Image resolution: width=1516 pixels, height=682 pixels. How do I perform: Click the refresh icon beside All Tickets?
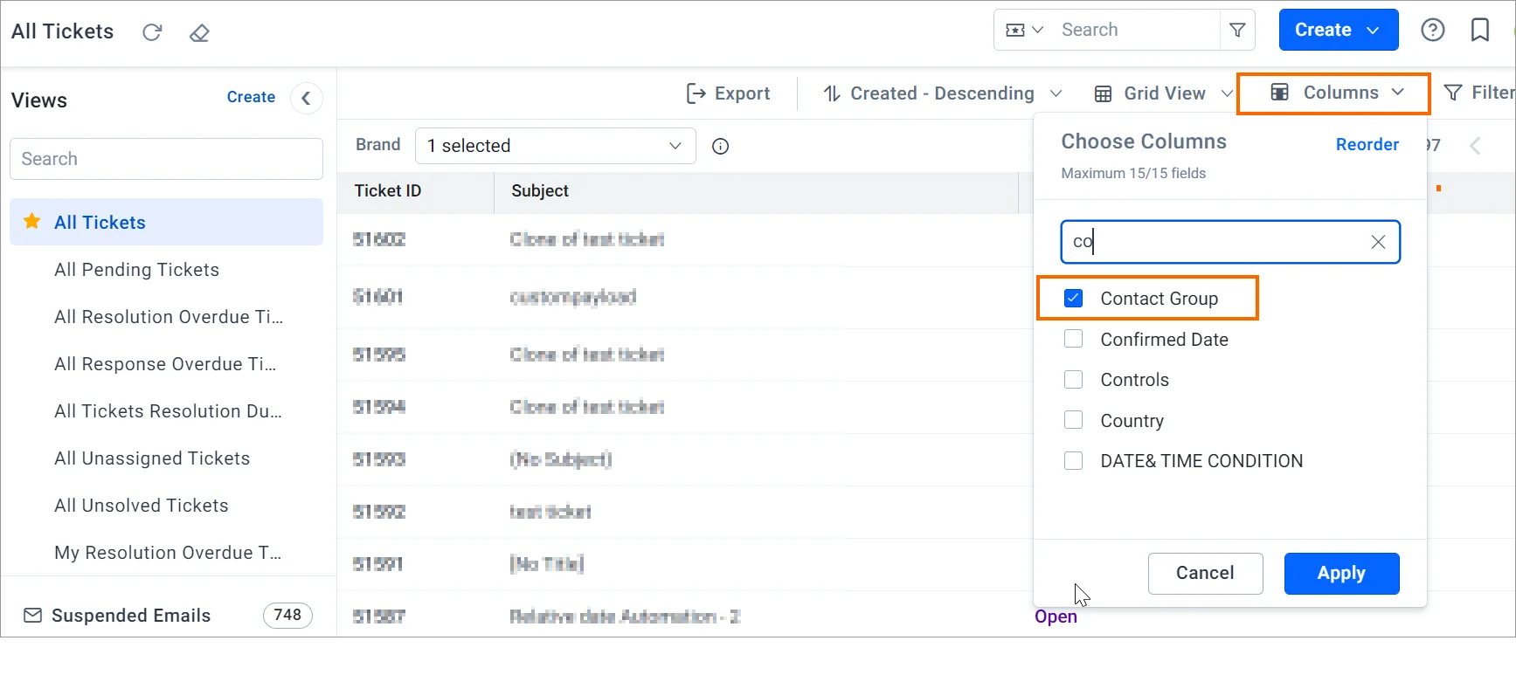tap(152, 32)
